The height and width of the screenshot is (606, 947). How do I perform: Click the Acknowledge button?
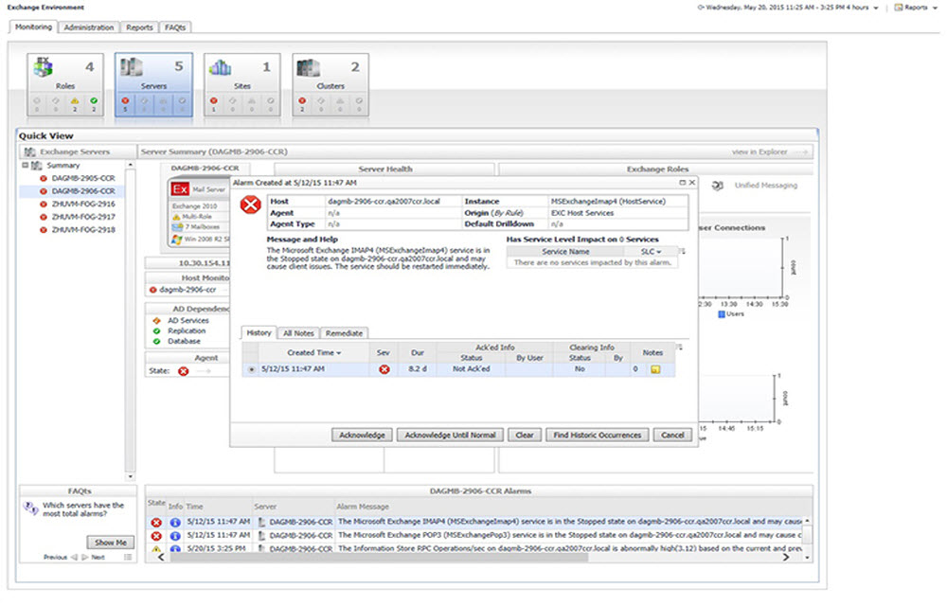[362, 436]
